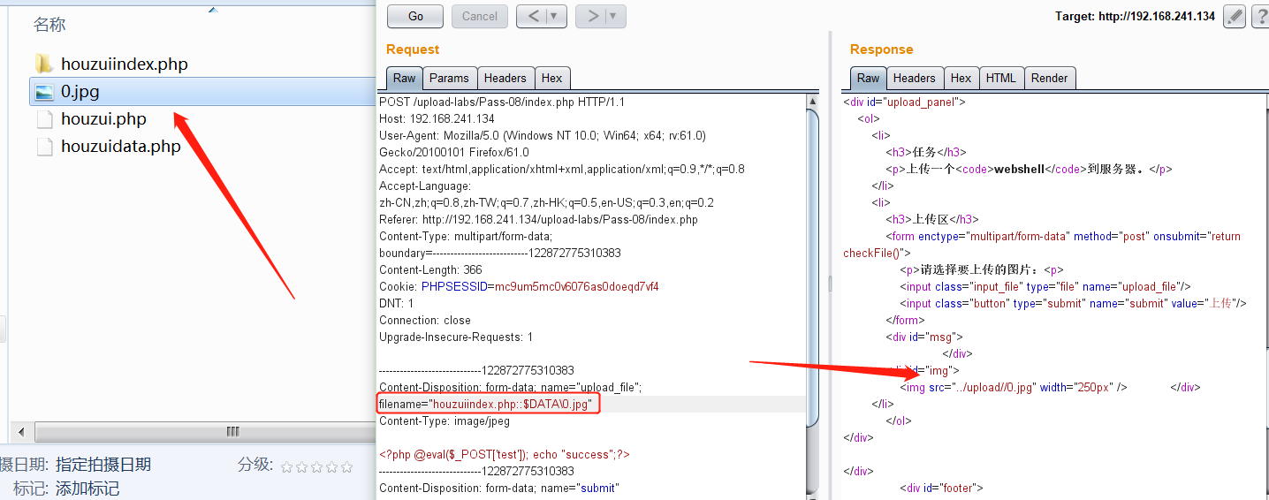
Task: Click the houzuiindex.php folder icon
Action: (43, 64)
